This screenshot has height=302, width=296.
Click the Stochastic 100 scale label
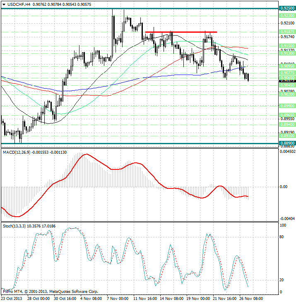point(283,225)
